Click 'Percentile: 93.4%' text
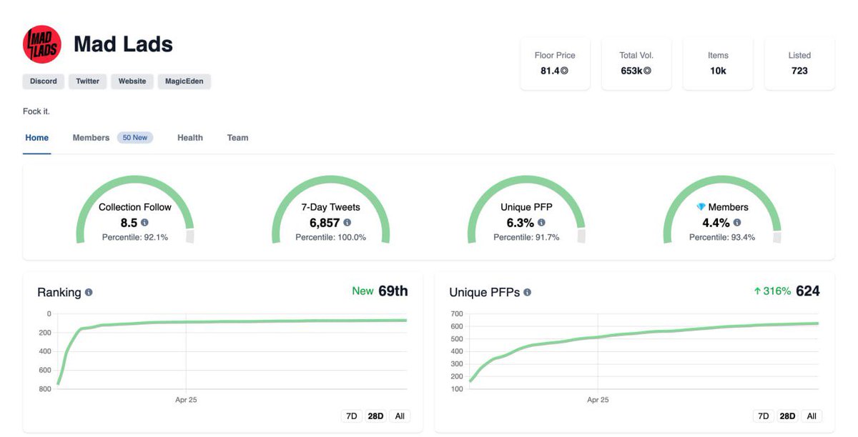The width and height of the screenshot is (858, 437). pos(722,237)
